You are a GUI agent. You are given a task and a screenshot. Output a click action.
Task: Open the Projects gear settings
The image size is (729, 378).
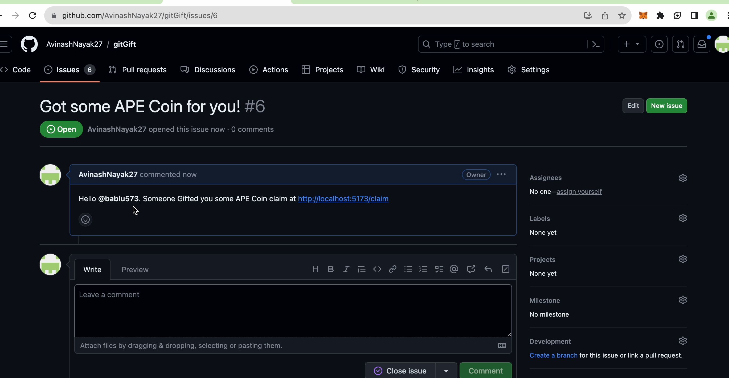coord(683,259)
